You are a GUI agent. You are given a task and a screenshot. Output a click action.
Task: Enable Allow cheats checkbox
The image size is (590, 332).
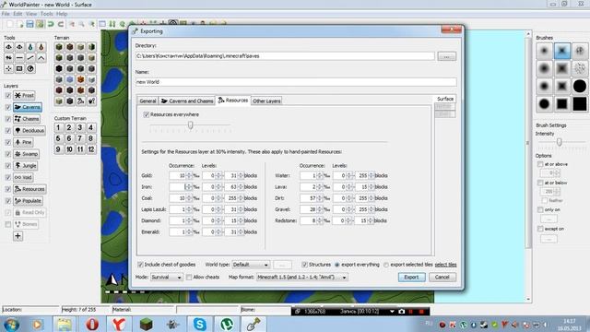click(189, 277)
